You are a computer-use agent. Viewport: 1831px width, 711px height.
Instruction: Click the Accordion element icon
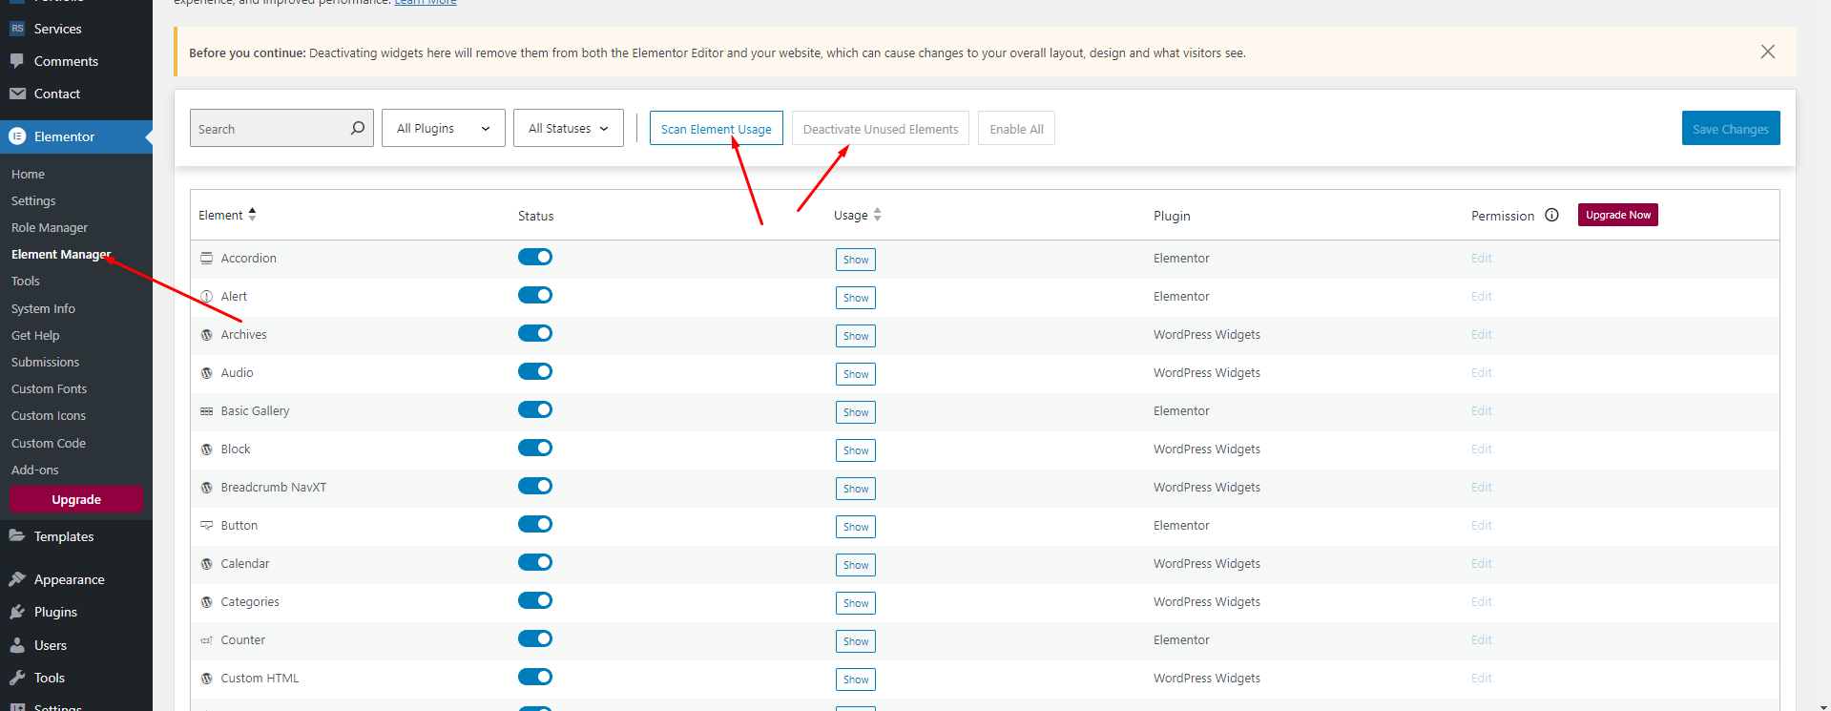tap(206, 258)
